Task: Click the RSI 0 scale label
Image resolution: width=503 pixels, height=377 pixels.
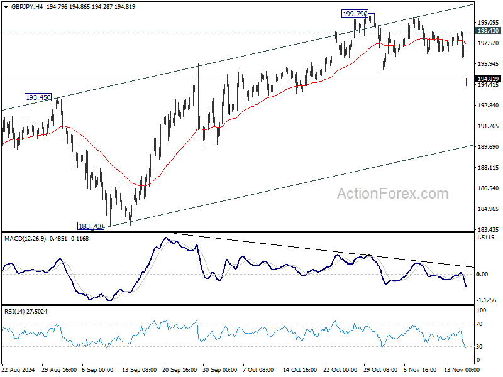Action: click(x=478, y=359)
